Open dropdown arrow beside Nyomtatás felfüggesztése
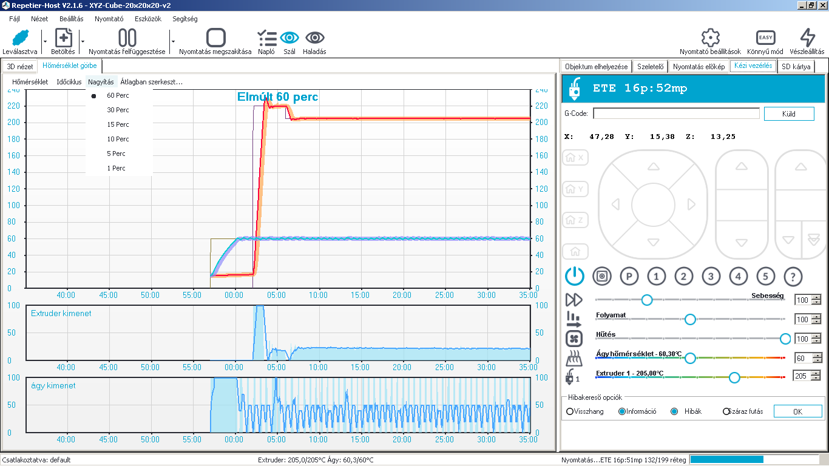The height and width of the screenshot is (466, 829). tap(173, 41)
